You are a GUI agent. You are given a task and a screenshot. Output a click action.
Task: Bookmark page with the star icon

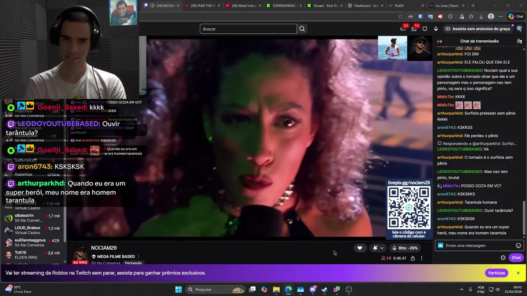401,16
